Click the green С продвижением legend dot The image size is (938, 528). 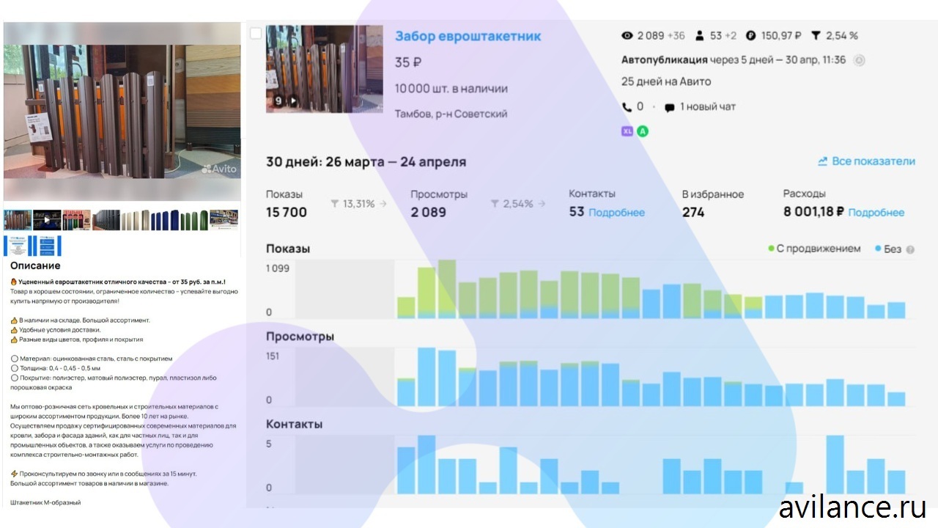(x=771, y=249)
